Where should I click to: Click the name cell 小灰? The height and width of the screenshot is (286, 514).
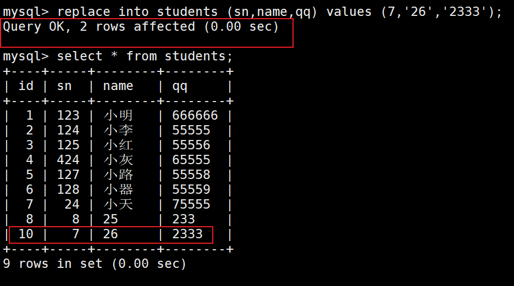tap(118, 160)
